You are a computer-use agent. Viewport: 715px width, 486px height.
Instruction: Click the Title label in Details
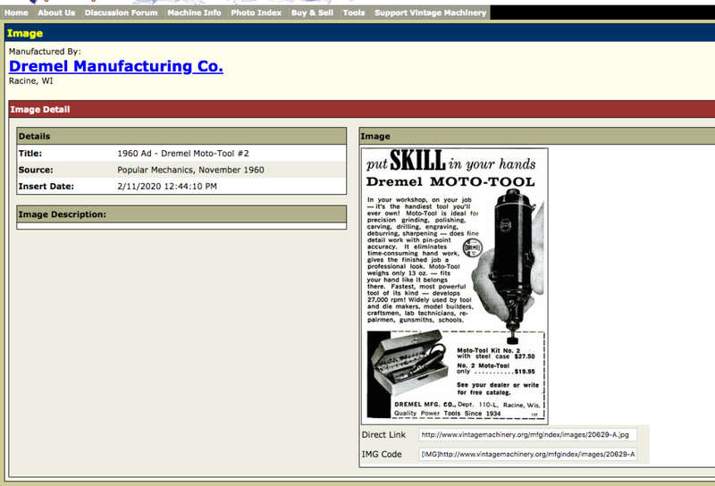[x=30, y=153]
